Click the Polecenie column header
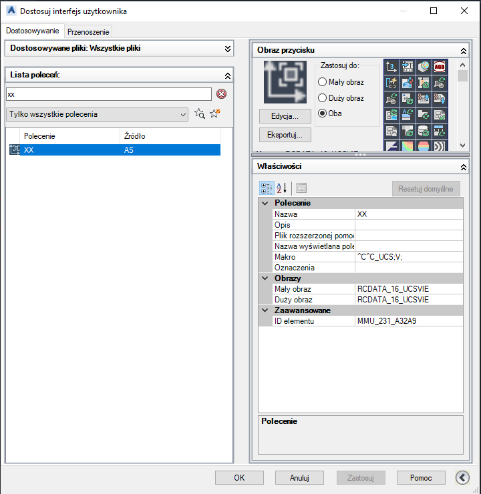The image size is (481, 494). click(x=69, y=136)
